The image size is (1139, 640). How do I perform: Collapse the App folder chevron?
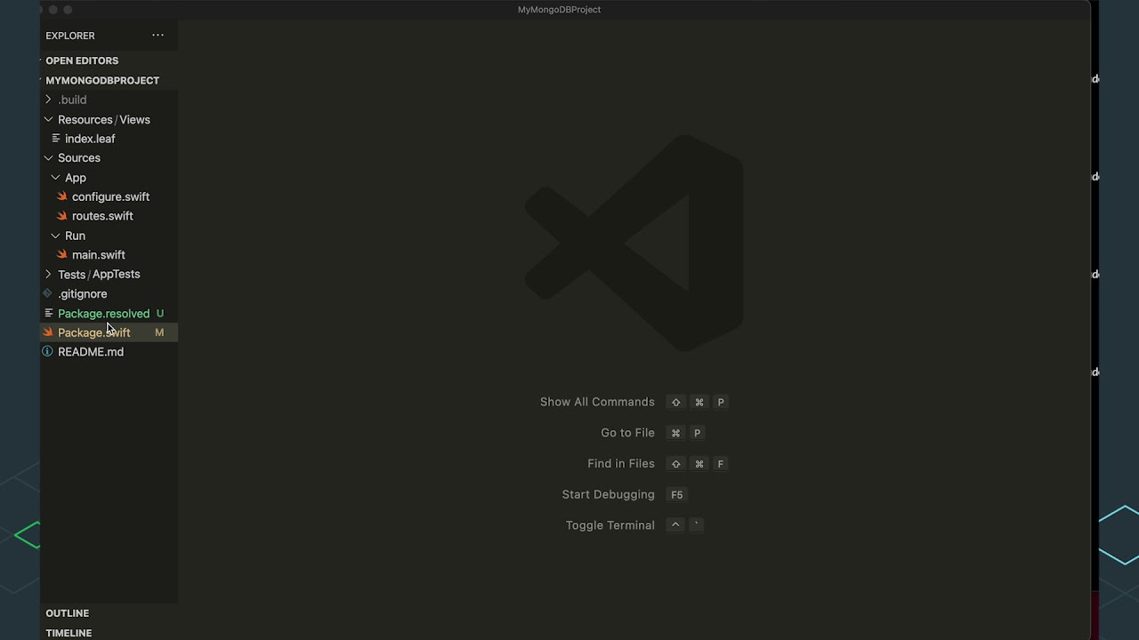coord(55,178)
